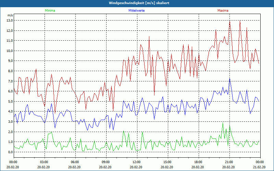Click the '11,0' y-axis value
This screenshot has width=274, height=171.
(10, 41)
